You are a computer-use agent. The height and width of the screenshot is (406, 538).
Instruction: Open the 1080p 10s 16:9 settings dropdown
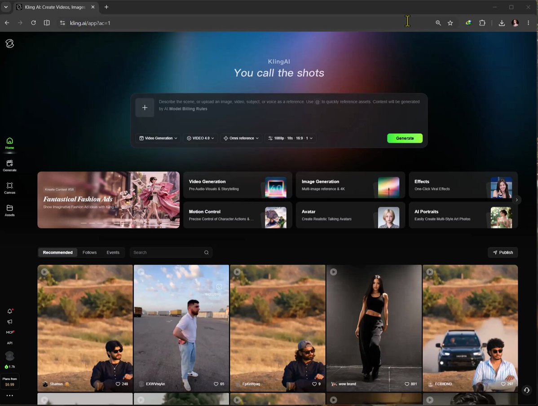[290, 138]
